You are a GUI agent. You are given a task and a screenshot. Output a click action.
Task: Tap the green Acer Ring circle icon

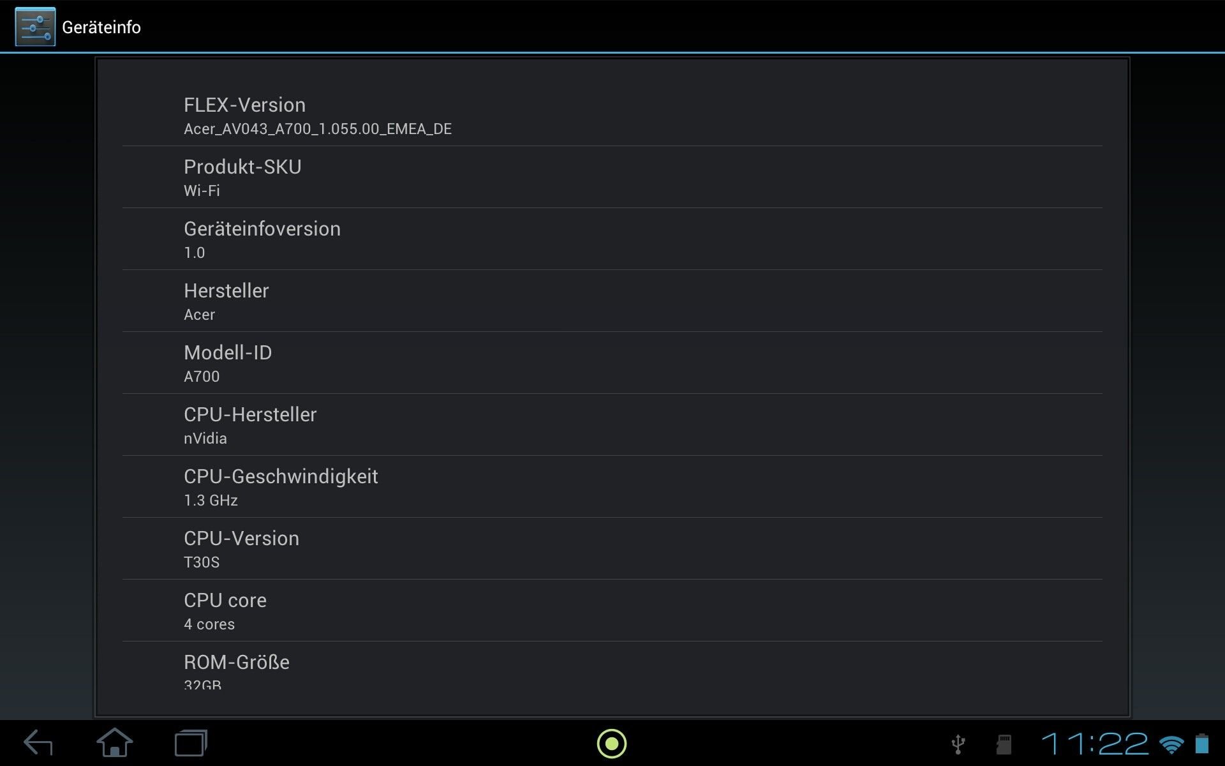point(612,744)
